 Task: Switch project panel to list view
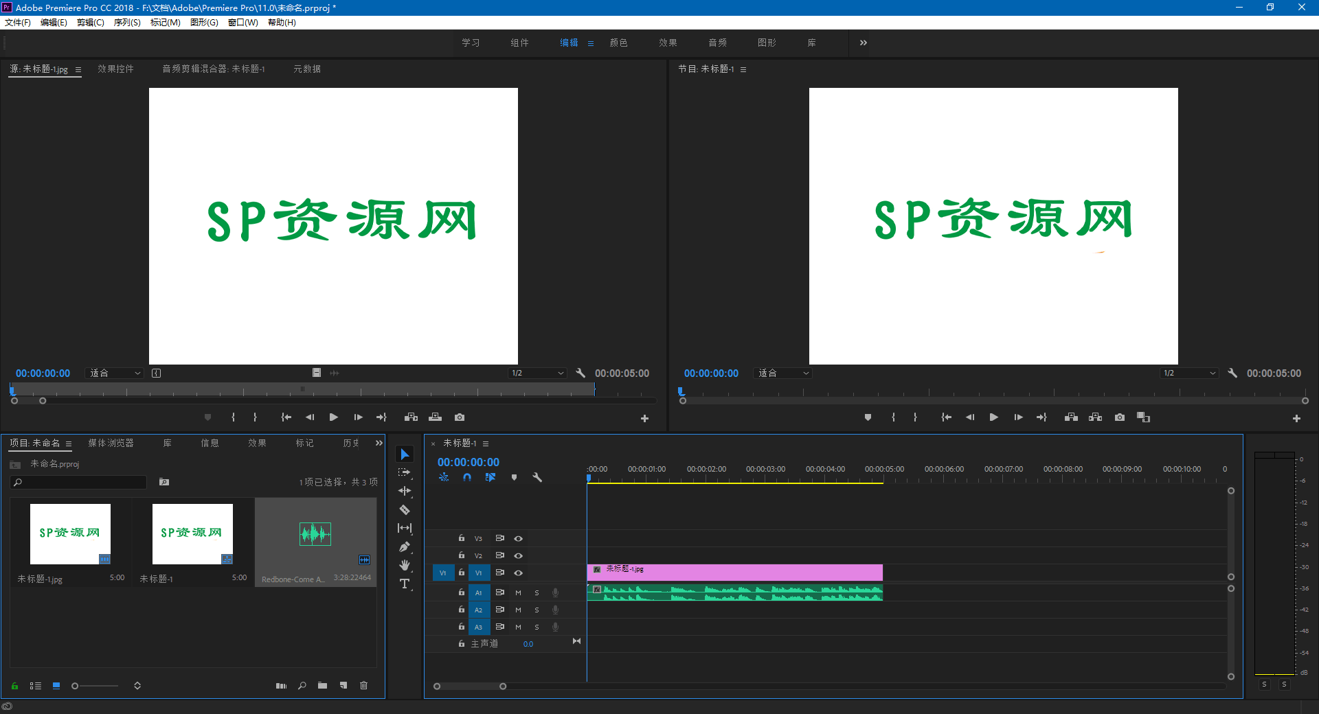[36, 685]
